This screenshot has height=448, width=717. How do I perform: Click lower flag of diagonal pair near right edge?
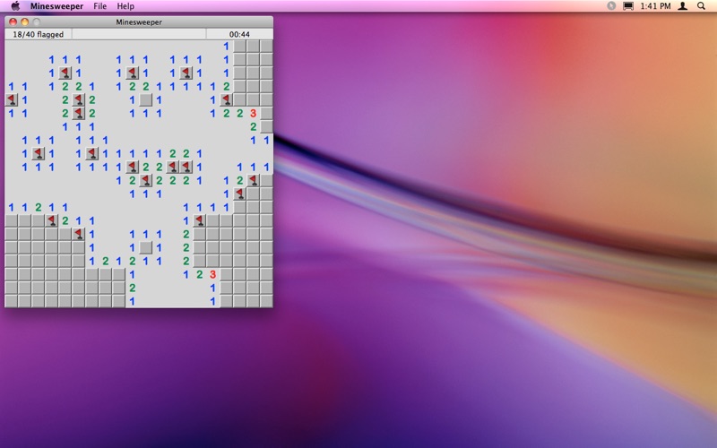click(239, 194)
